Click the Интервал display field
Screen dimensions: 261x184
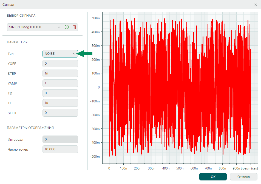tap(60, 139)
